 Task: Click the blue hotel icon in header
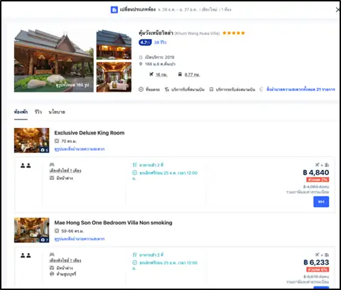114,10
